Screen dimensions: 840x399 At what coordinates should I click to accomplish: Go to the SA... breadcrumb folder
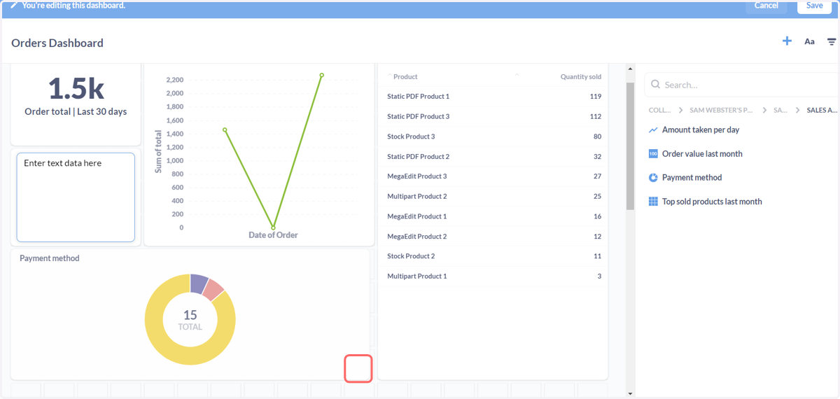[780, 111]
